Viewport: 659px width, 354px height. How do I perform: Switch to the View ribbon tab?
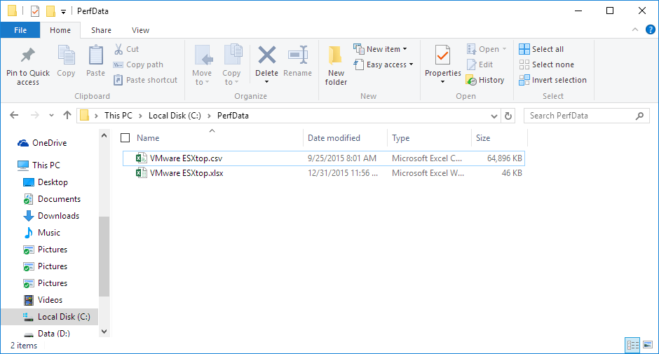[x=140, y=30]
